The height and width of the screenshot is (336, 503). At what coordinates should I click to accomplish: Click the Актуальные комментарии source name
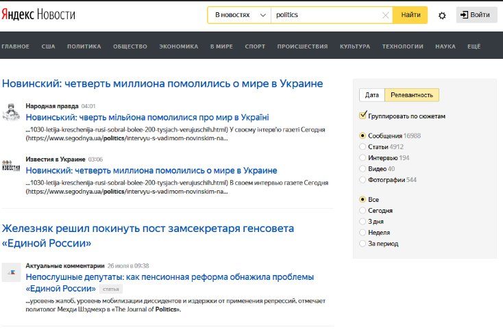pos(65,266)
